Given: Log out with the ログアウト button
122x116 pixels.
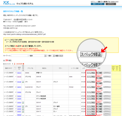Looking at the screenshot, I should (x=111, y=4).
